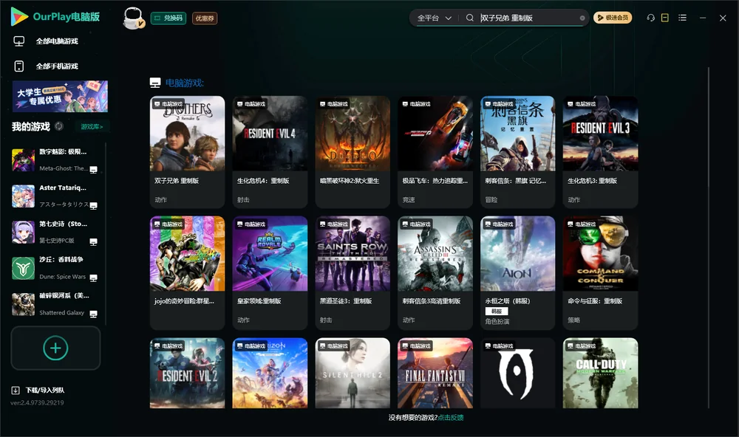Click the 电脑游戏 badge on Diablo II card
This screenshot has width=739, height=437.
tap(333, 103)
